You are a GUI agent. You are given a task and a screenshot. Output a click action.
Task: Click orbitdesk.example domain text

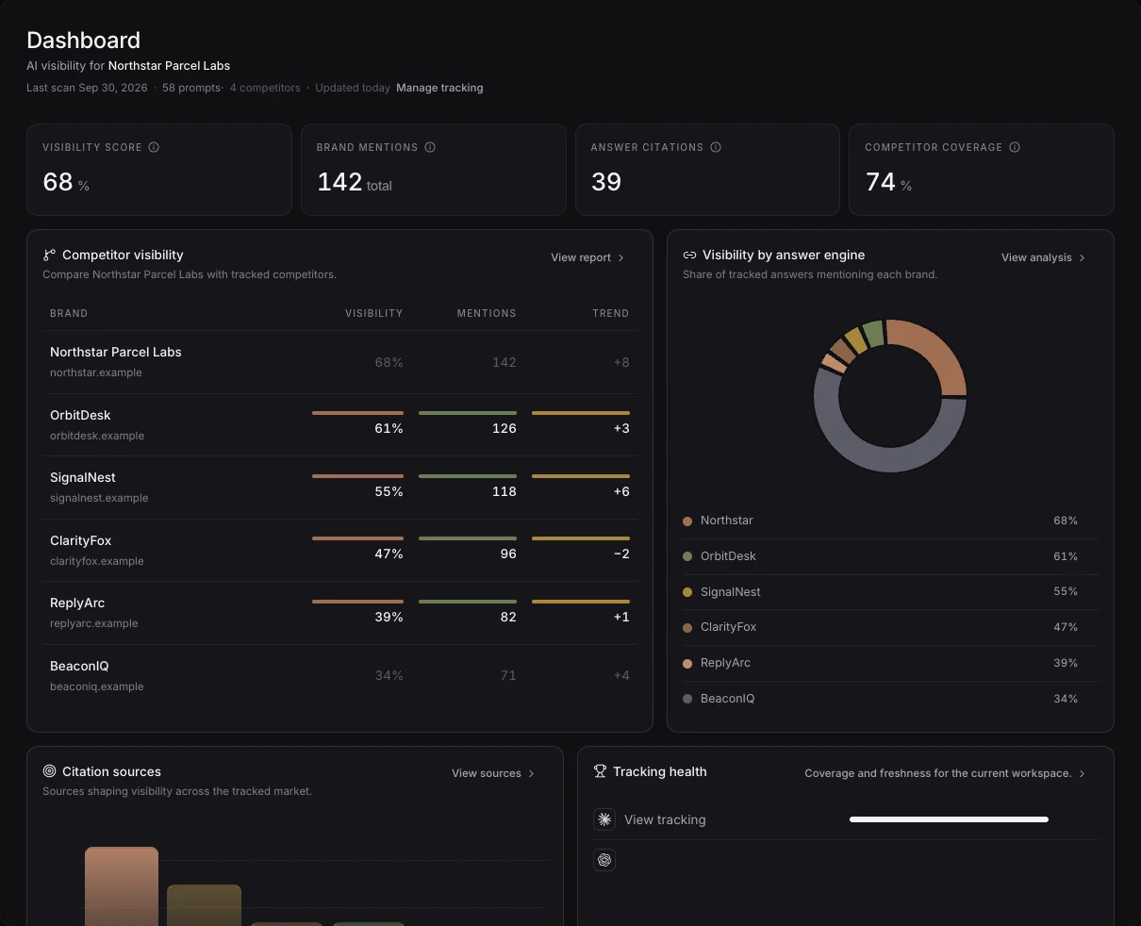click(x=97, y=436)
